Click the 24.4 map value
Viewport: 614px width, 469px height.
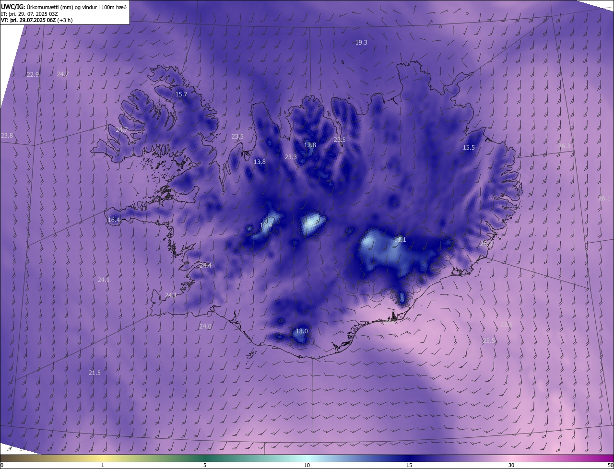tap(205, 265)
